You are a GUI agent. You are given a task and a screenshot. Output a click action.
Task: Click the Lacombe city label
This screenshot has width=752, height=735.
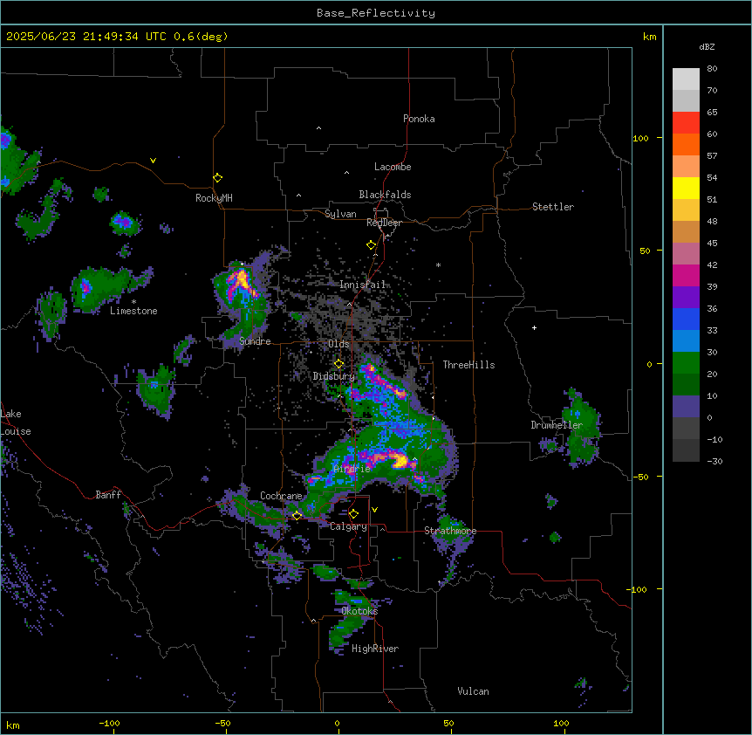click(393, 167)
